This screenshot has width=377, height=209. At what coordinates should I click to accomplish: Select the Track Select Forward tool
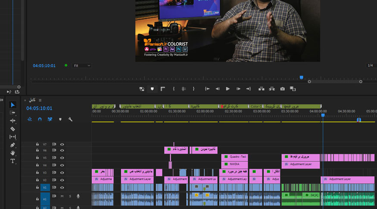click(12, 113)
